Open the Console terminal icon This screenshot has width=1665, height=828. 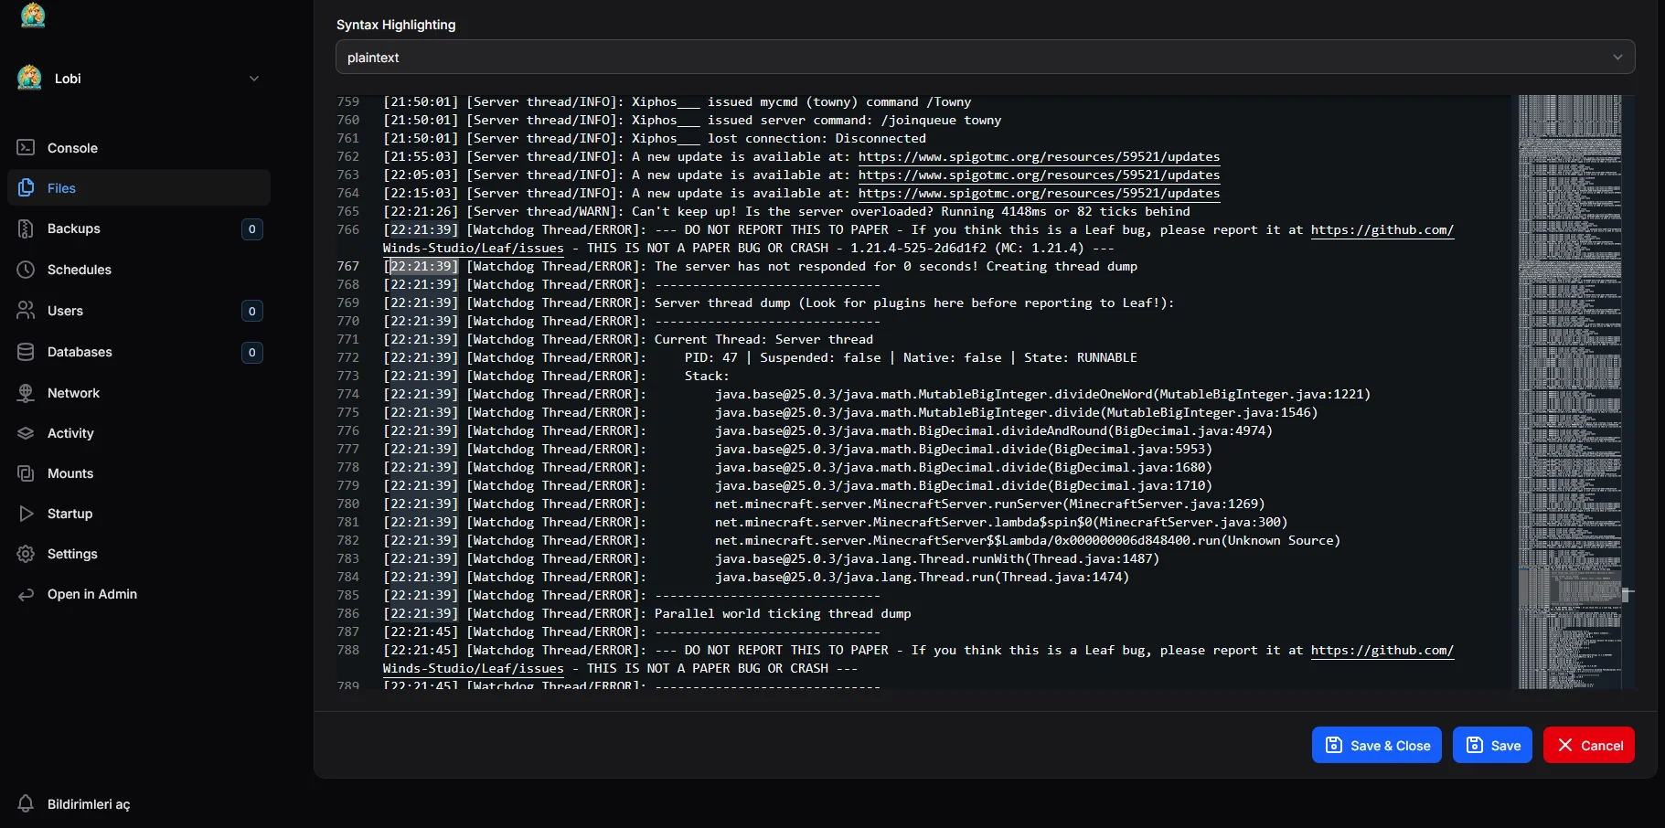coord(26,147)
